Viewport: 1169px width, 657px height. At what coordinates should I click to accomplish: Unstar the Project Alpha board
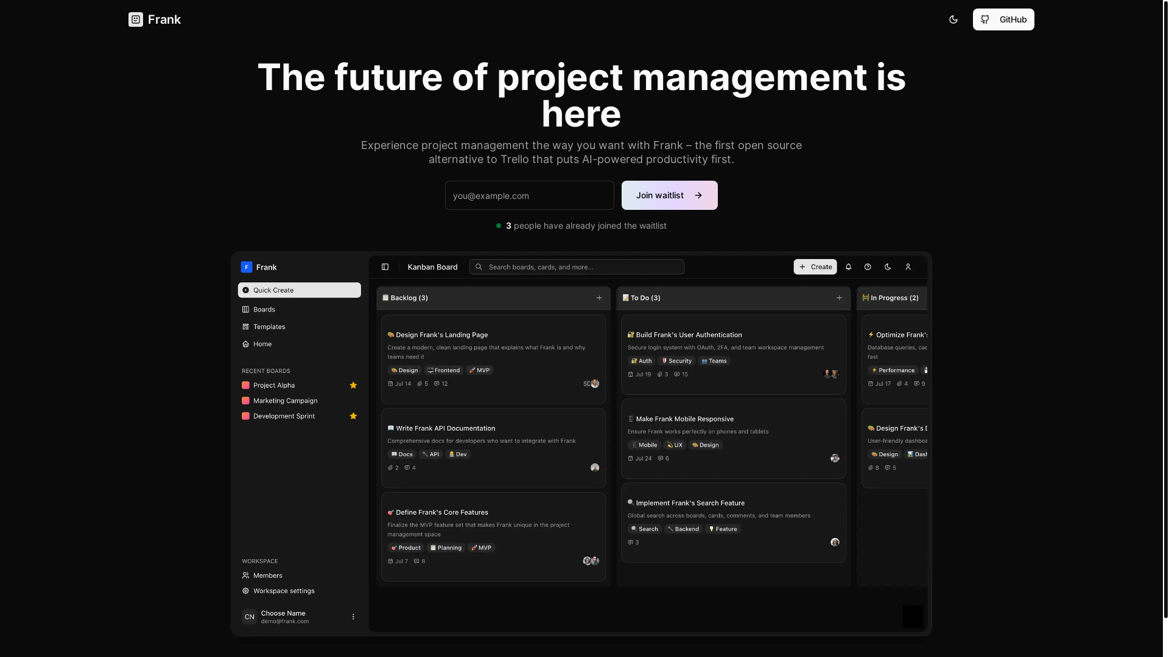(353, 385)
